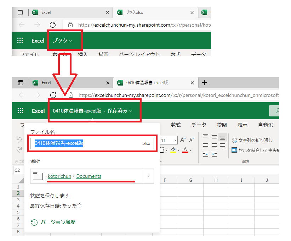Click the .xlsx extension label
This screenshot has width=291, height=241.
point(146,143)
